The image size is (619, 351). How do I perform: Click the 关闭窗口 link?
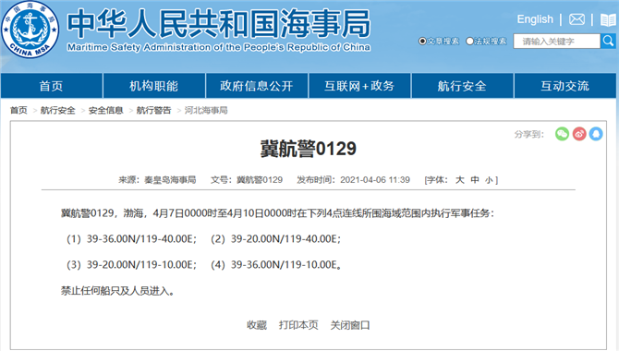pyautogui.click(x=350, y=325)
